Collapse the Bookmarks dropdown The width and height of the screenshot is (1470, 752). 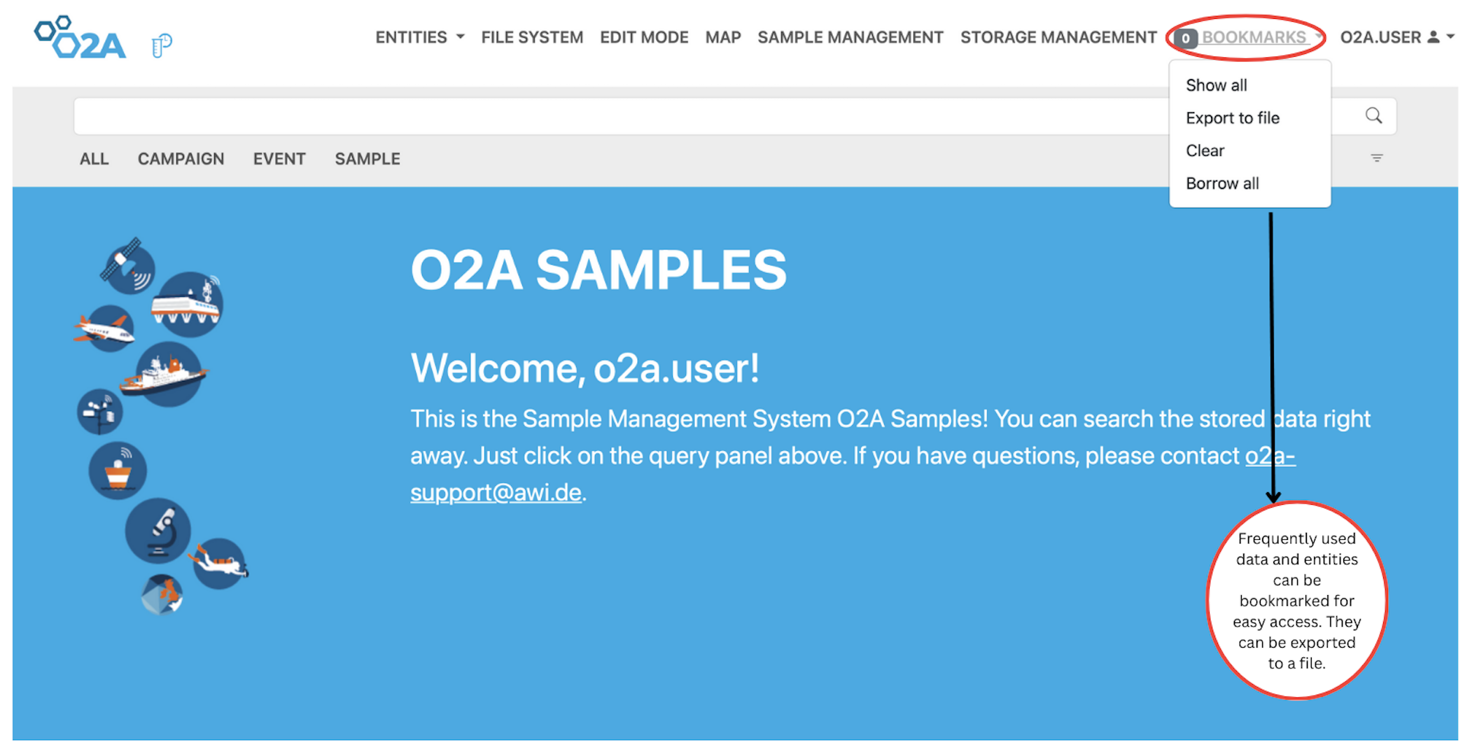pyautogui.click(x=1253, y=37)
